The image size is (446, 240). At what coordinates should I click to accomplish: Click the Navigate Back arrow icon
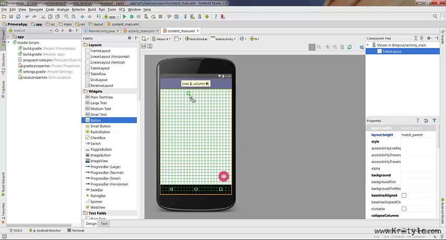click(83, 17)
